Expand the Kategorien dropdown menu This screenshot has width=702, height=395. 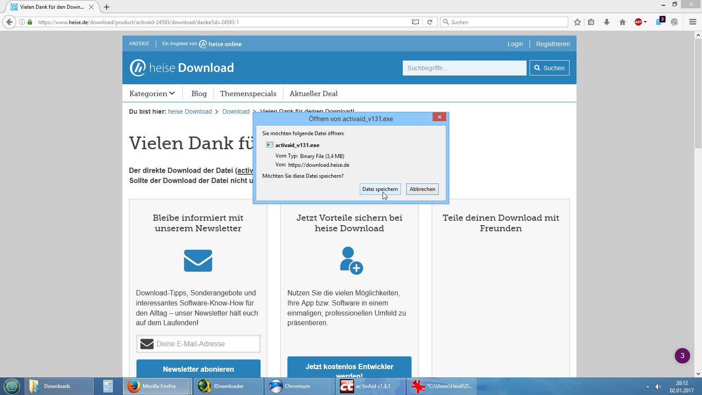152,93
